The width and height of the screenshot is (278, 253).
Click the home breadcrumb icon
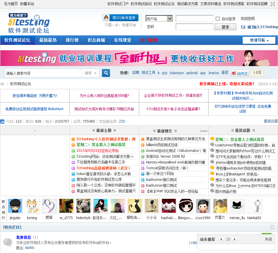[2, 84]
